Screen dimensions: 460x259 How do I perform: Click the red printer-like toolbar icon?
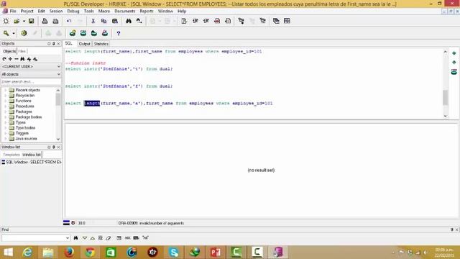(x=217, y=21)
